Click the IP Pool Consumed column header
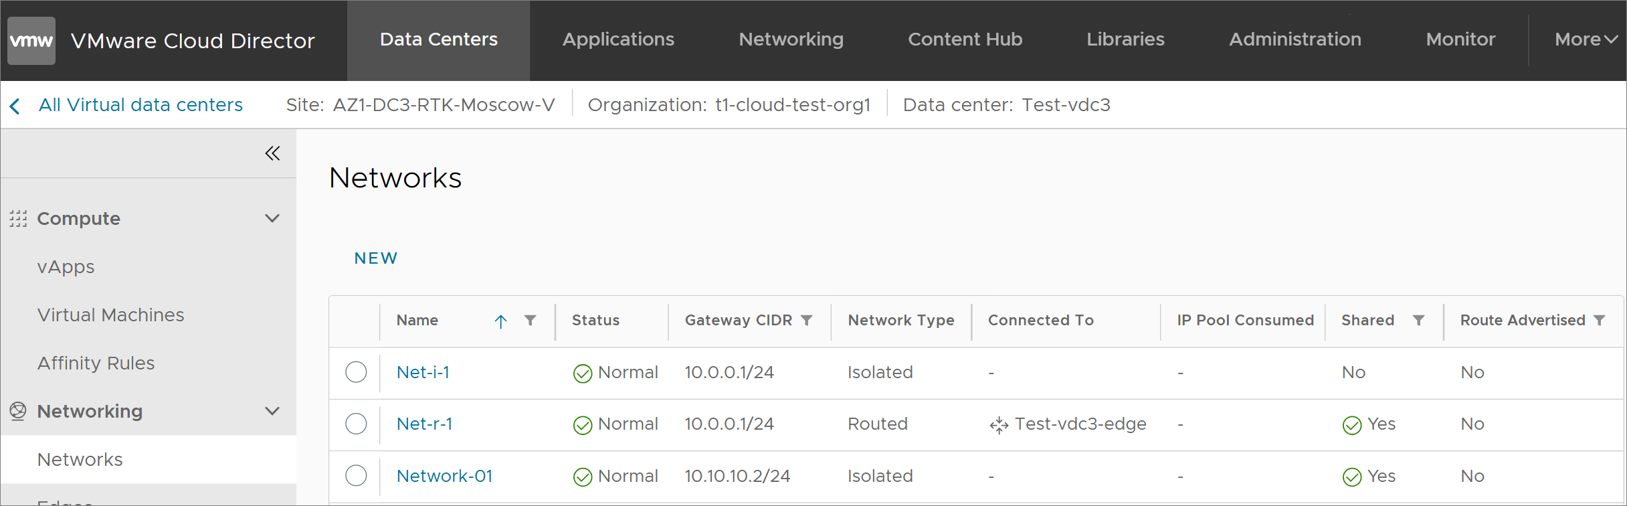This screenshot has width=1627, height=506. tap(1245, 321)
